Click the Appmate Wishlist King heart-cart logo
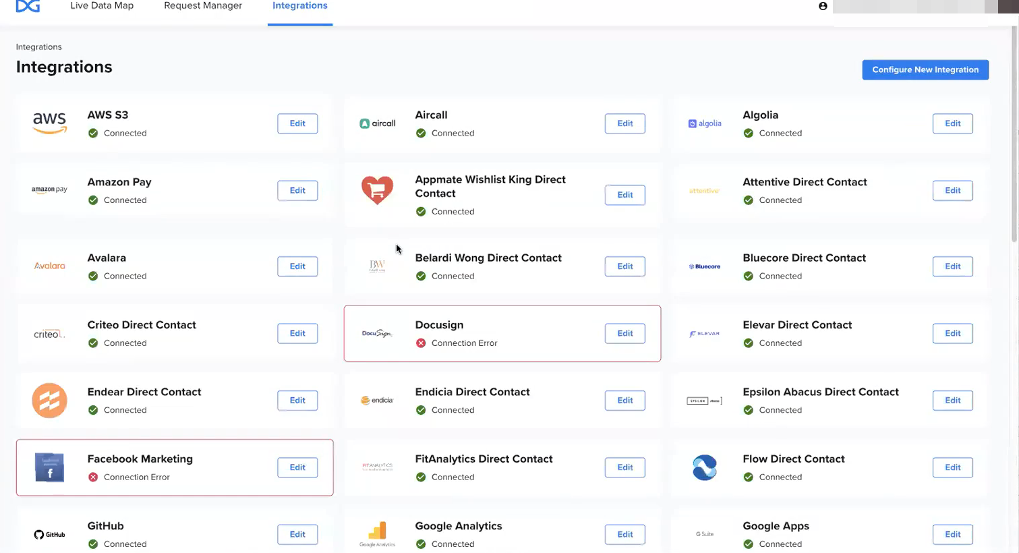 click(x=377, y=190)
